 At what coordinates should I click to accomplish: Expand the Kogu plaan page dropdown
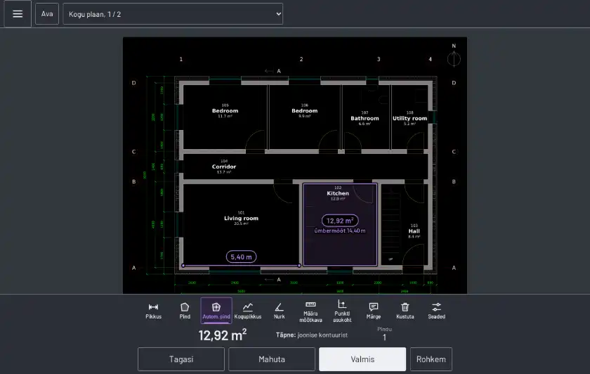173,14
